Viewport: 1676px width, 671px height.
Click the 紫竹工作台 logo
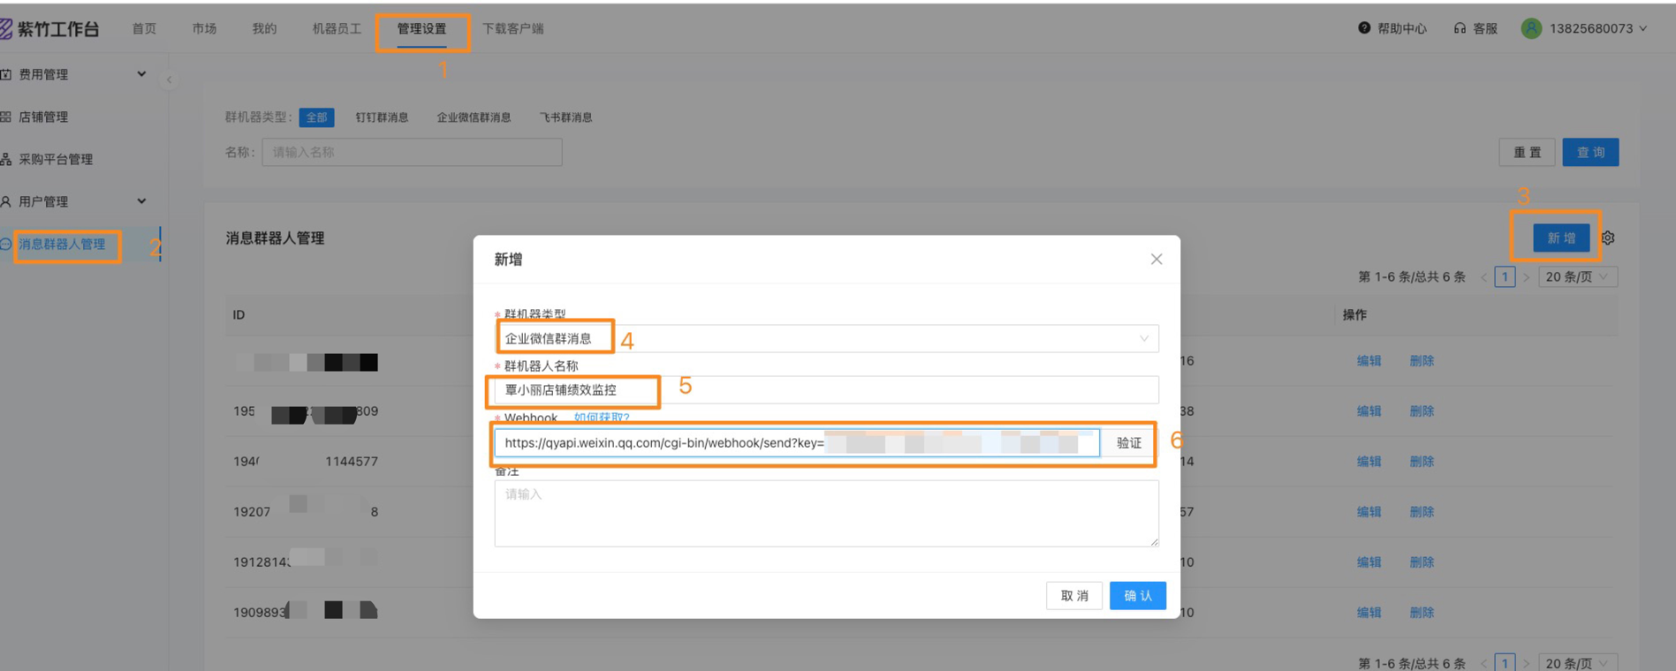coord(7,29)
